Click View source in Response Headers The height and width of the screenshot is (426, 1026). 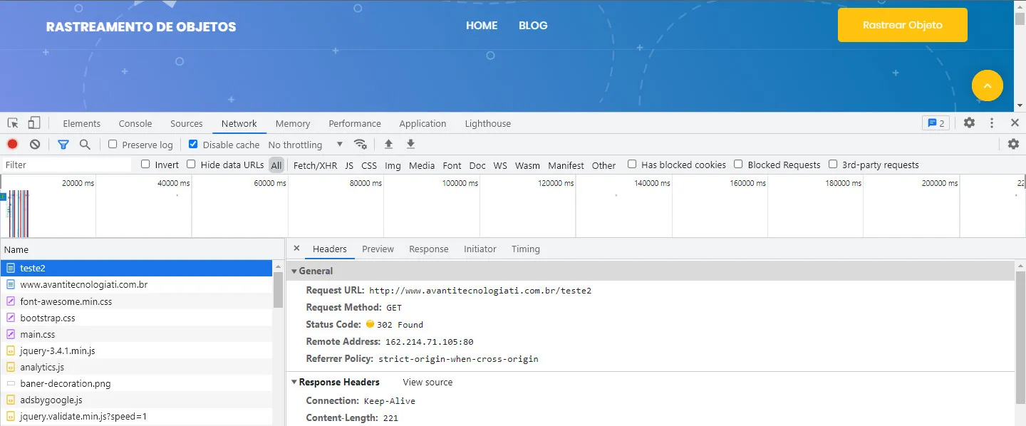pyautogui.click(x=427, y=382)
